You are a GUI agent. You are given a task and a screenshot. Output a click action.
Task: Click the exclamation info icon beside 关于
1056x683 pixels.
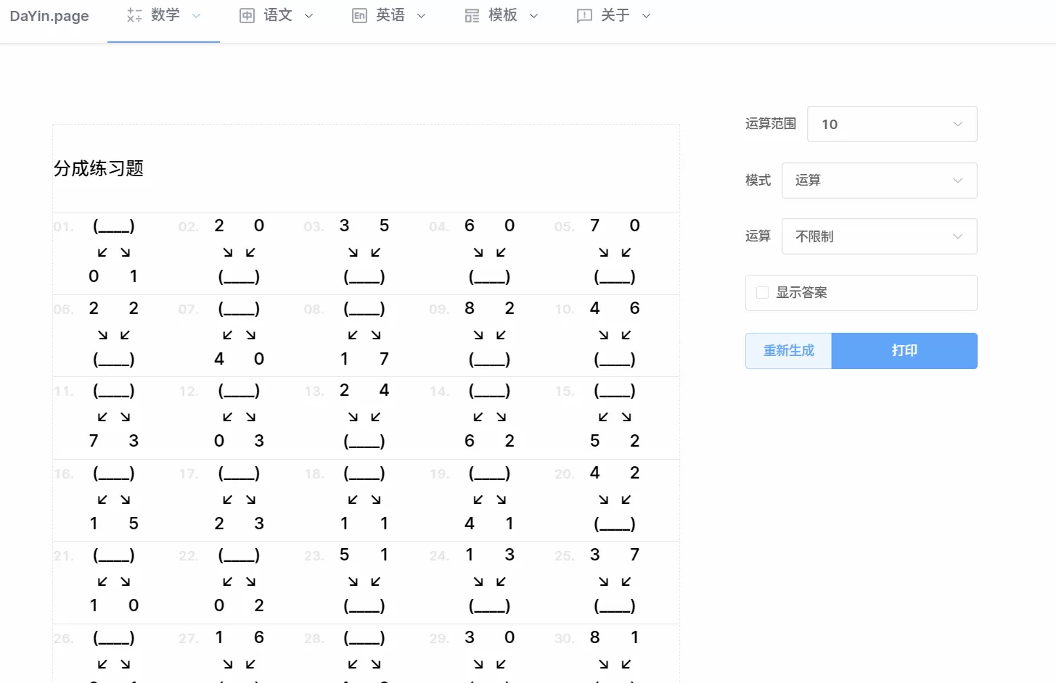click(x=584, y=15)
